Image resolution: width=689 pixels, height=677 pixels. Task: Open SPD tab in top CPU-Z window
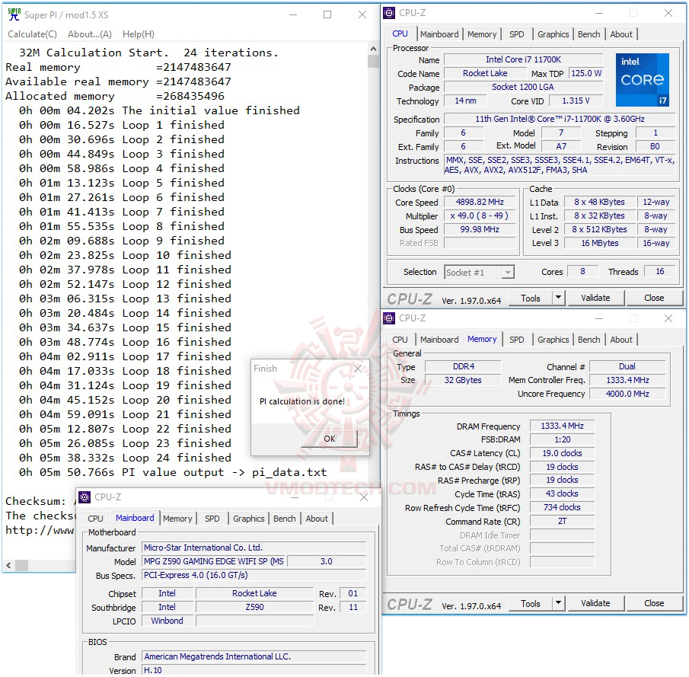point(516,34)
